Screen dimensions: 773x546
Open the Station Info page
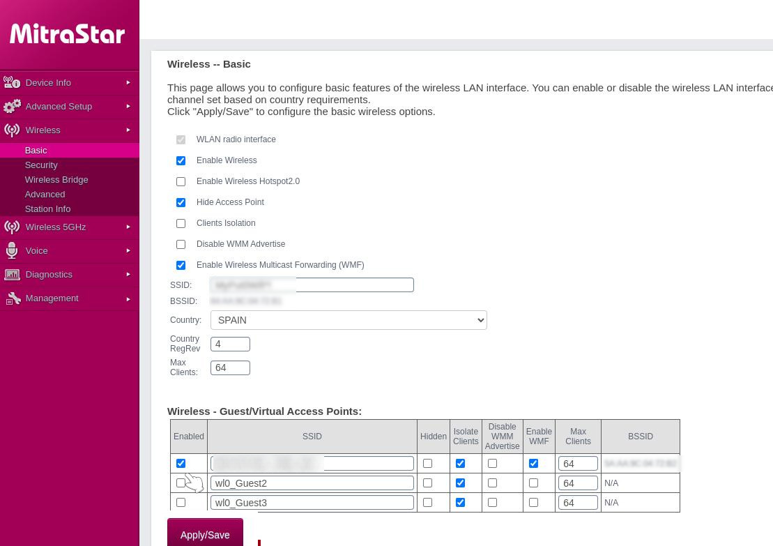pos(47,208)
